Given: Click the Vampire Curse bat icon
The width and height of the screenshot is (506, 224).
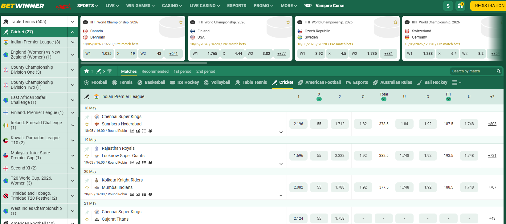Looking at the screenshot, I should point(308,5).
